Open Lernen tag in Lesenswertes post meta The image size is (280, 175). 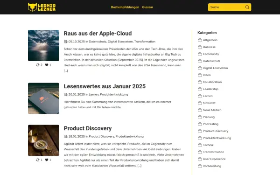coord(94,94)
